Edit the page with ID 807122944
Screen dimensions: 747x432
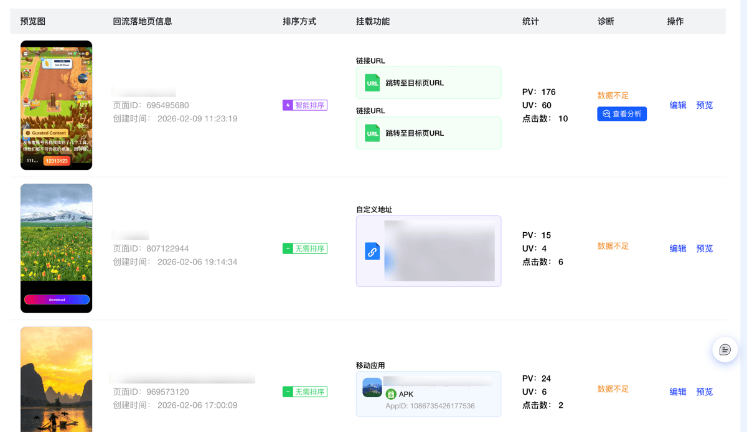pyautogui.click(x=678, y=248)
